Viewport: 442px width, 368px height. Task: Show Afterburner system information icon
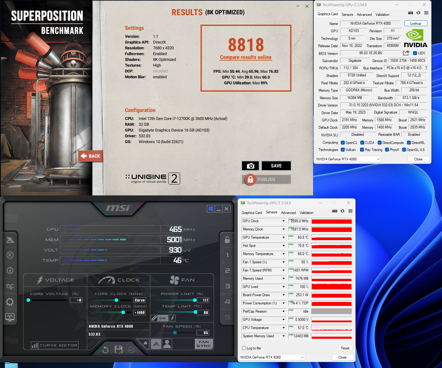10,270
